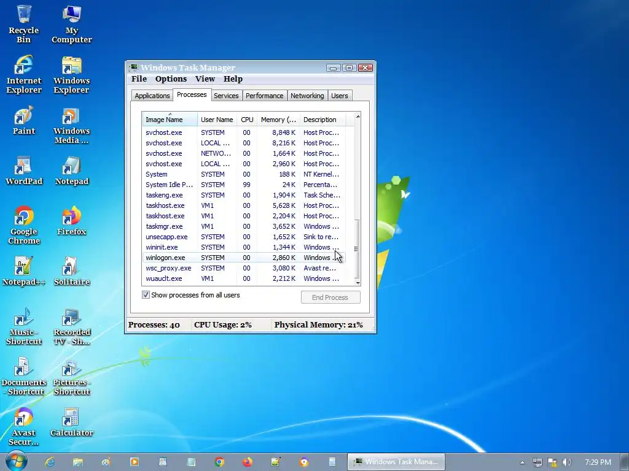Uncheck Show processes from all users
This screenshot has width=629, height=471.
[146, 295]
